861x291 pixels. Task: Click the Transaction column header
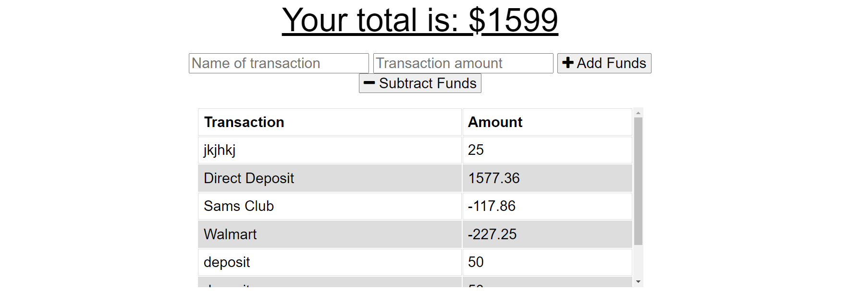[x=244, y=122]
